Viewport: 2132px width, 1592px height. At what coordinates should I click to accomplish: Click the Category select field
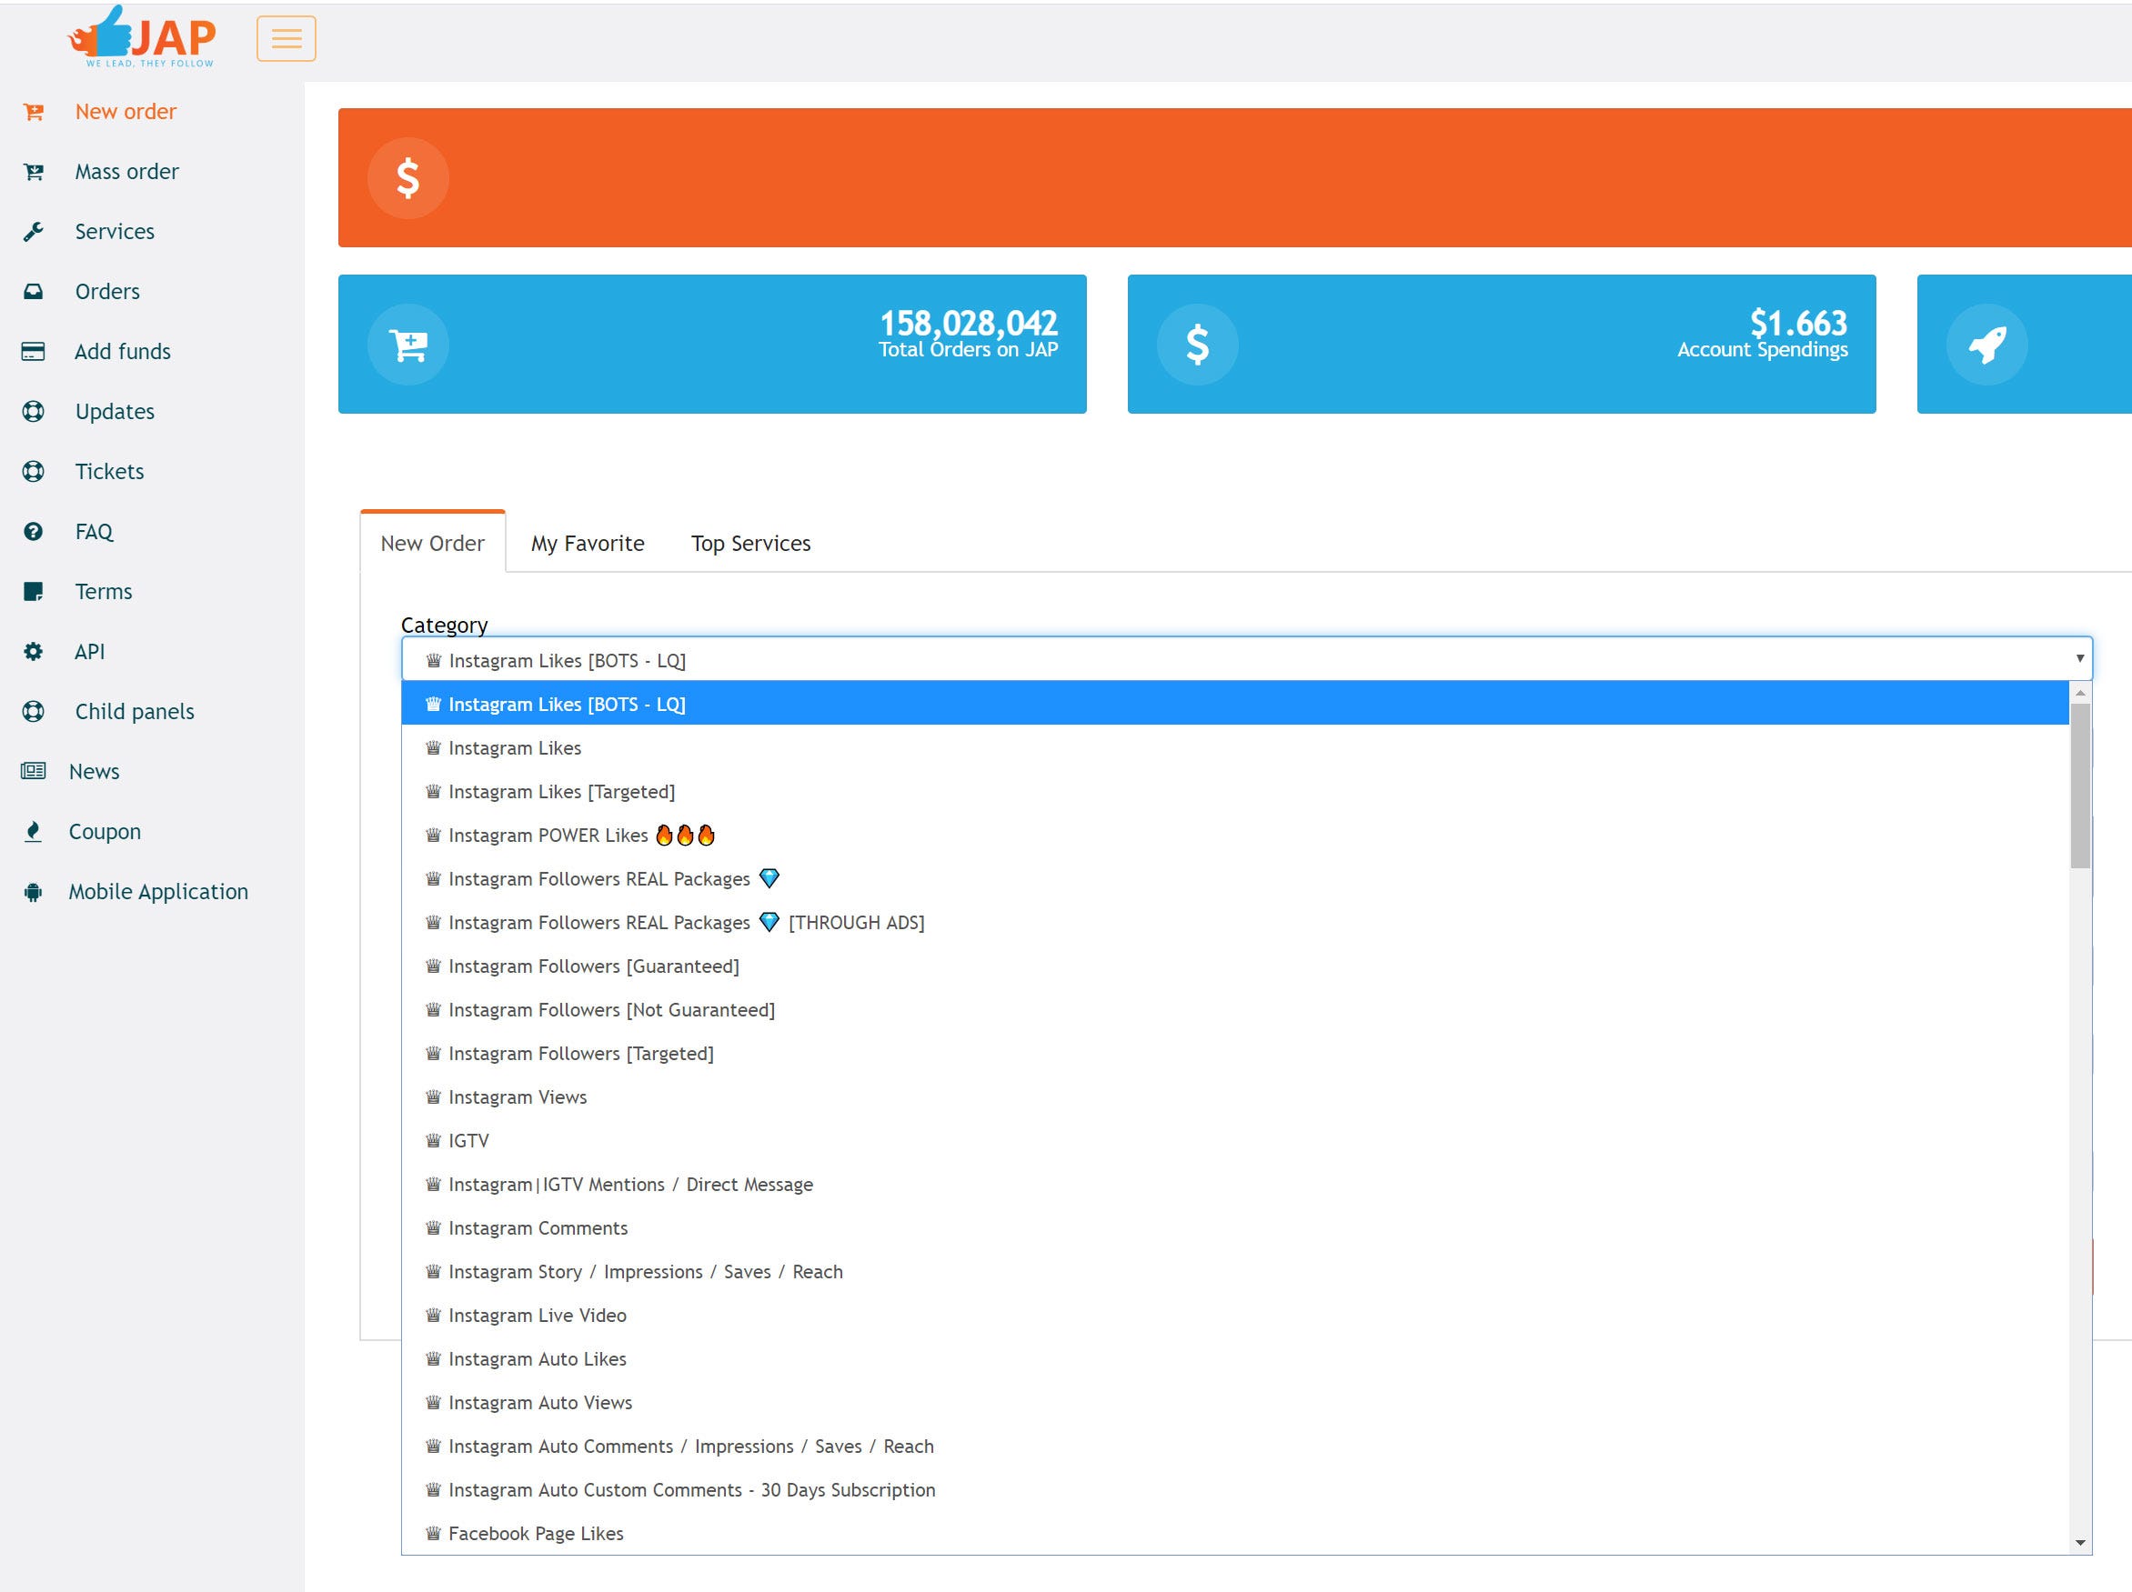pos(1246,659)
